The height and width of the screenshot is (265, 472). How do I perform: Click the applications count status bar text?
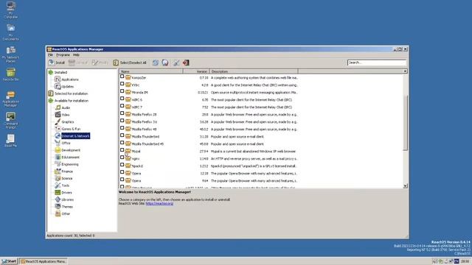(71, 236)
